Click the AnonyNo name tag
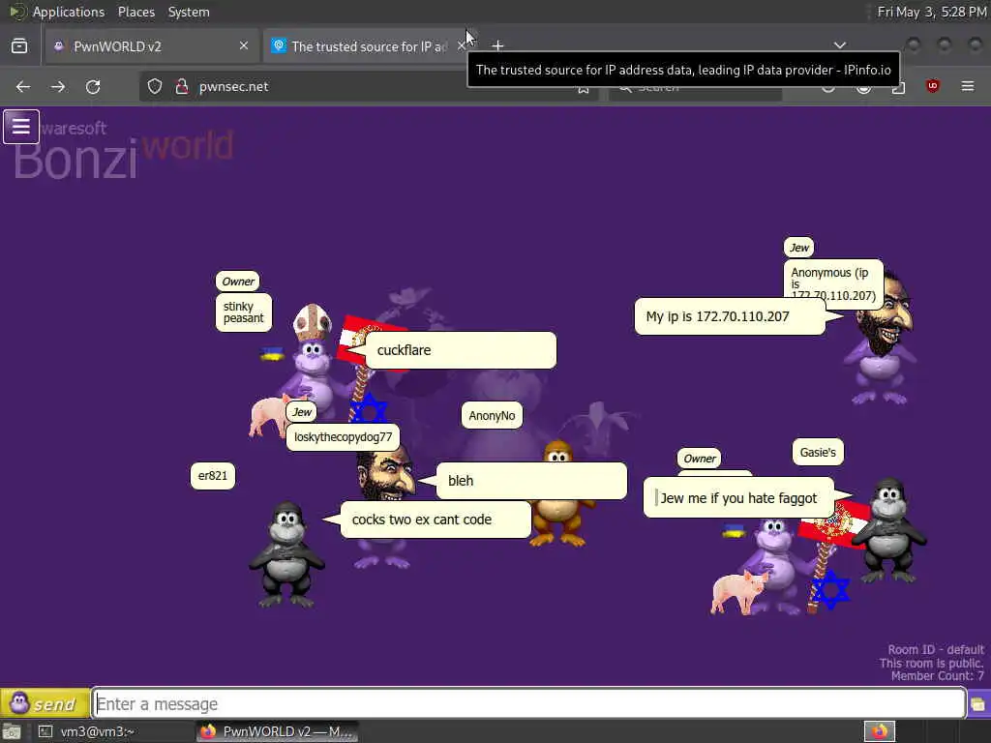Image resolution: width=991 pixels, height=743 pixels. pyautogui.click(x=492, y=416)
